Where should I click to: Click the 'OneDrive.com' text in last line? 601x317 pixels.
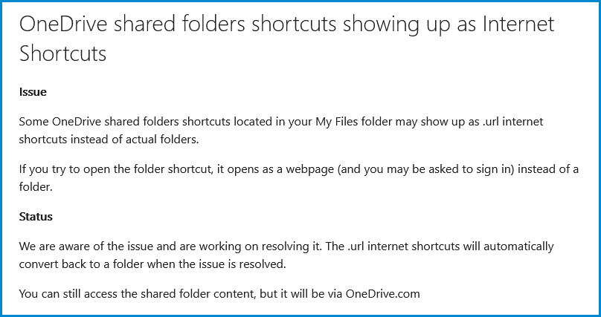[x=383, y=294]
